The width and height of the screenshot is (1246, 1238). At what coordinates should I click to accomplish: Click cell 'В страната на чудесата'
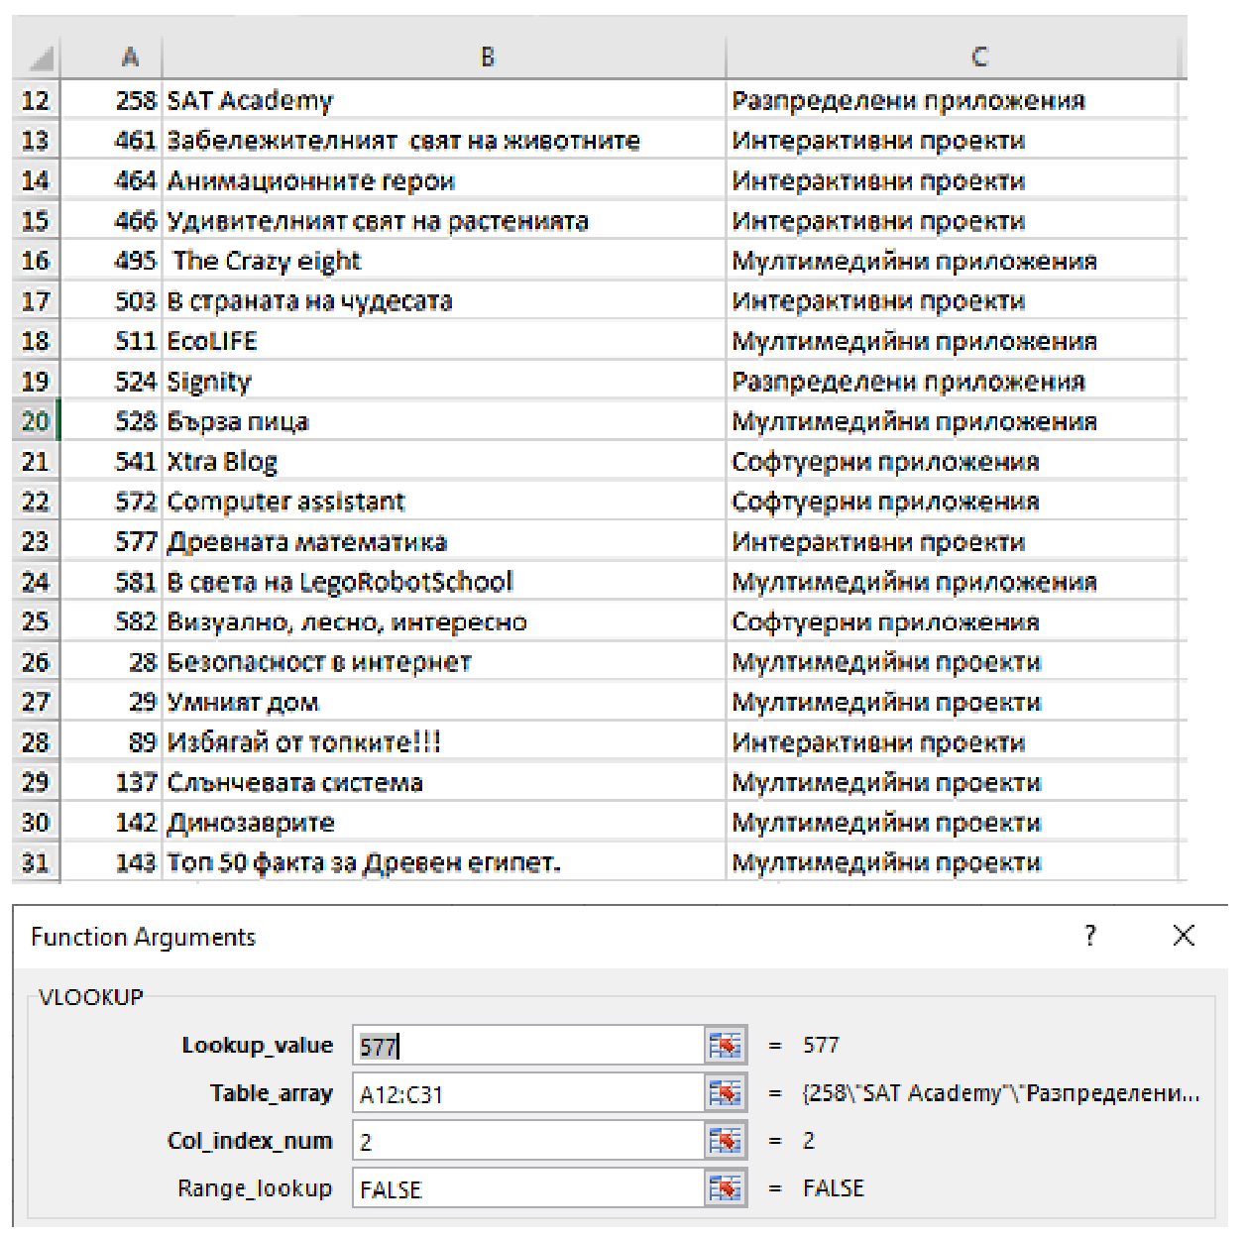[444, 301]
